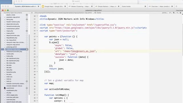Click the Currently Open Documents header

13,13
